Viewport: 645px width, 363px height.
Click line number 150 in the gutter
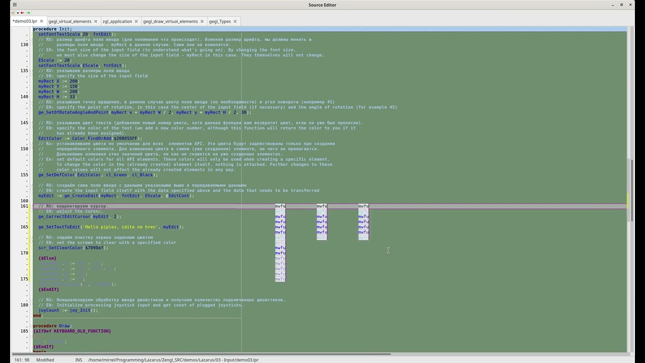pos(24,149)
